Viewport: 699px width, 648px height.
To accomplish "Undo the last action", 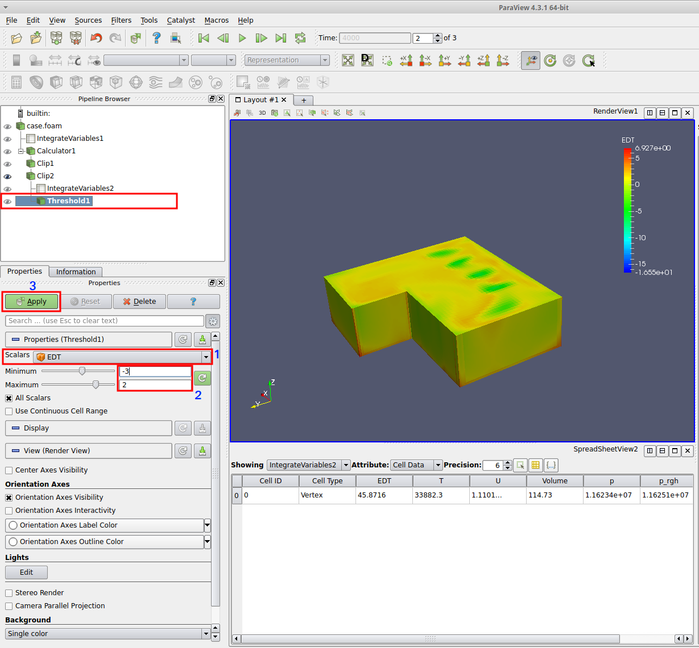I will 96,38.
